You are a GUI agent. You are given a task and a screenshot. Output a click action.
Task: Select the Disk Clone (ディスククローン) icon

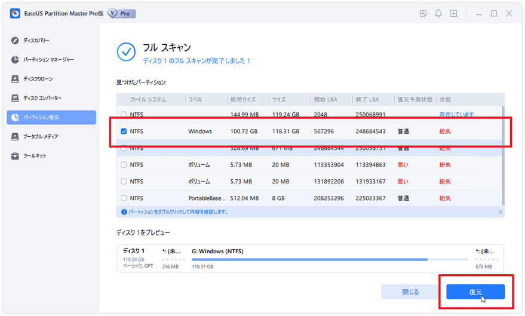pos(15,79)
